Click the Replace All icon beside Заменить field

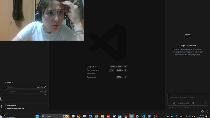[x=46, y=92]
